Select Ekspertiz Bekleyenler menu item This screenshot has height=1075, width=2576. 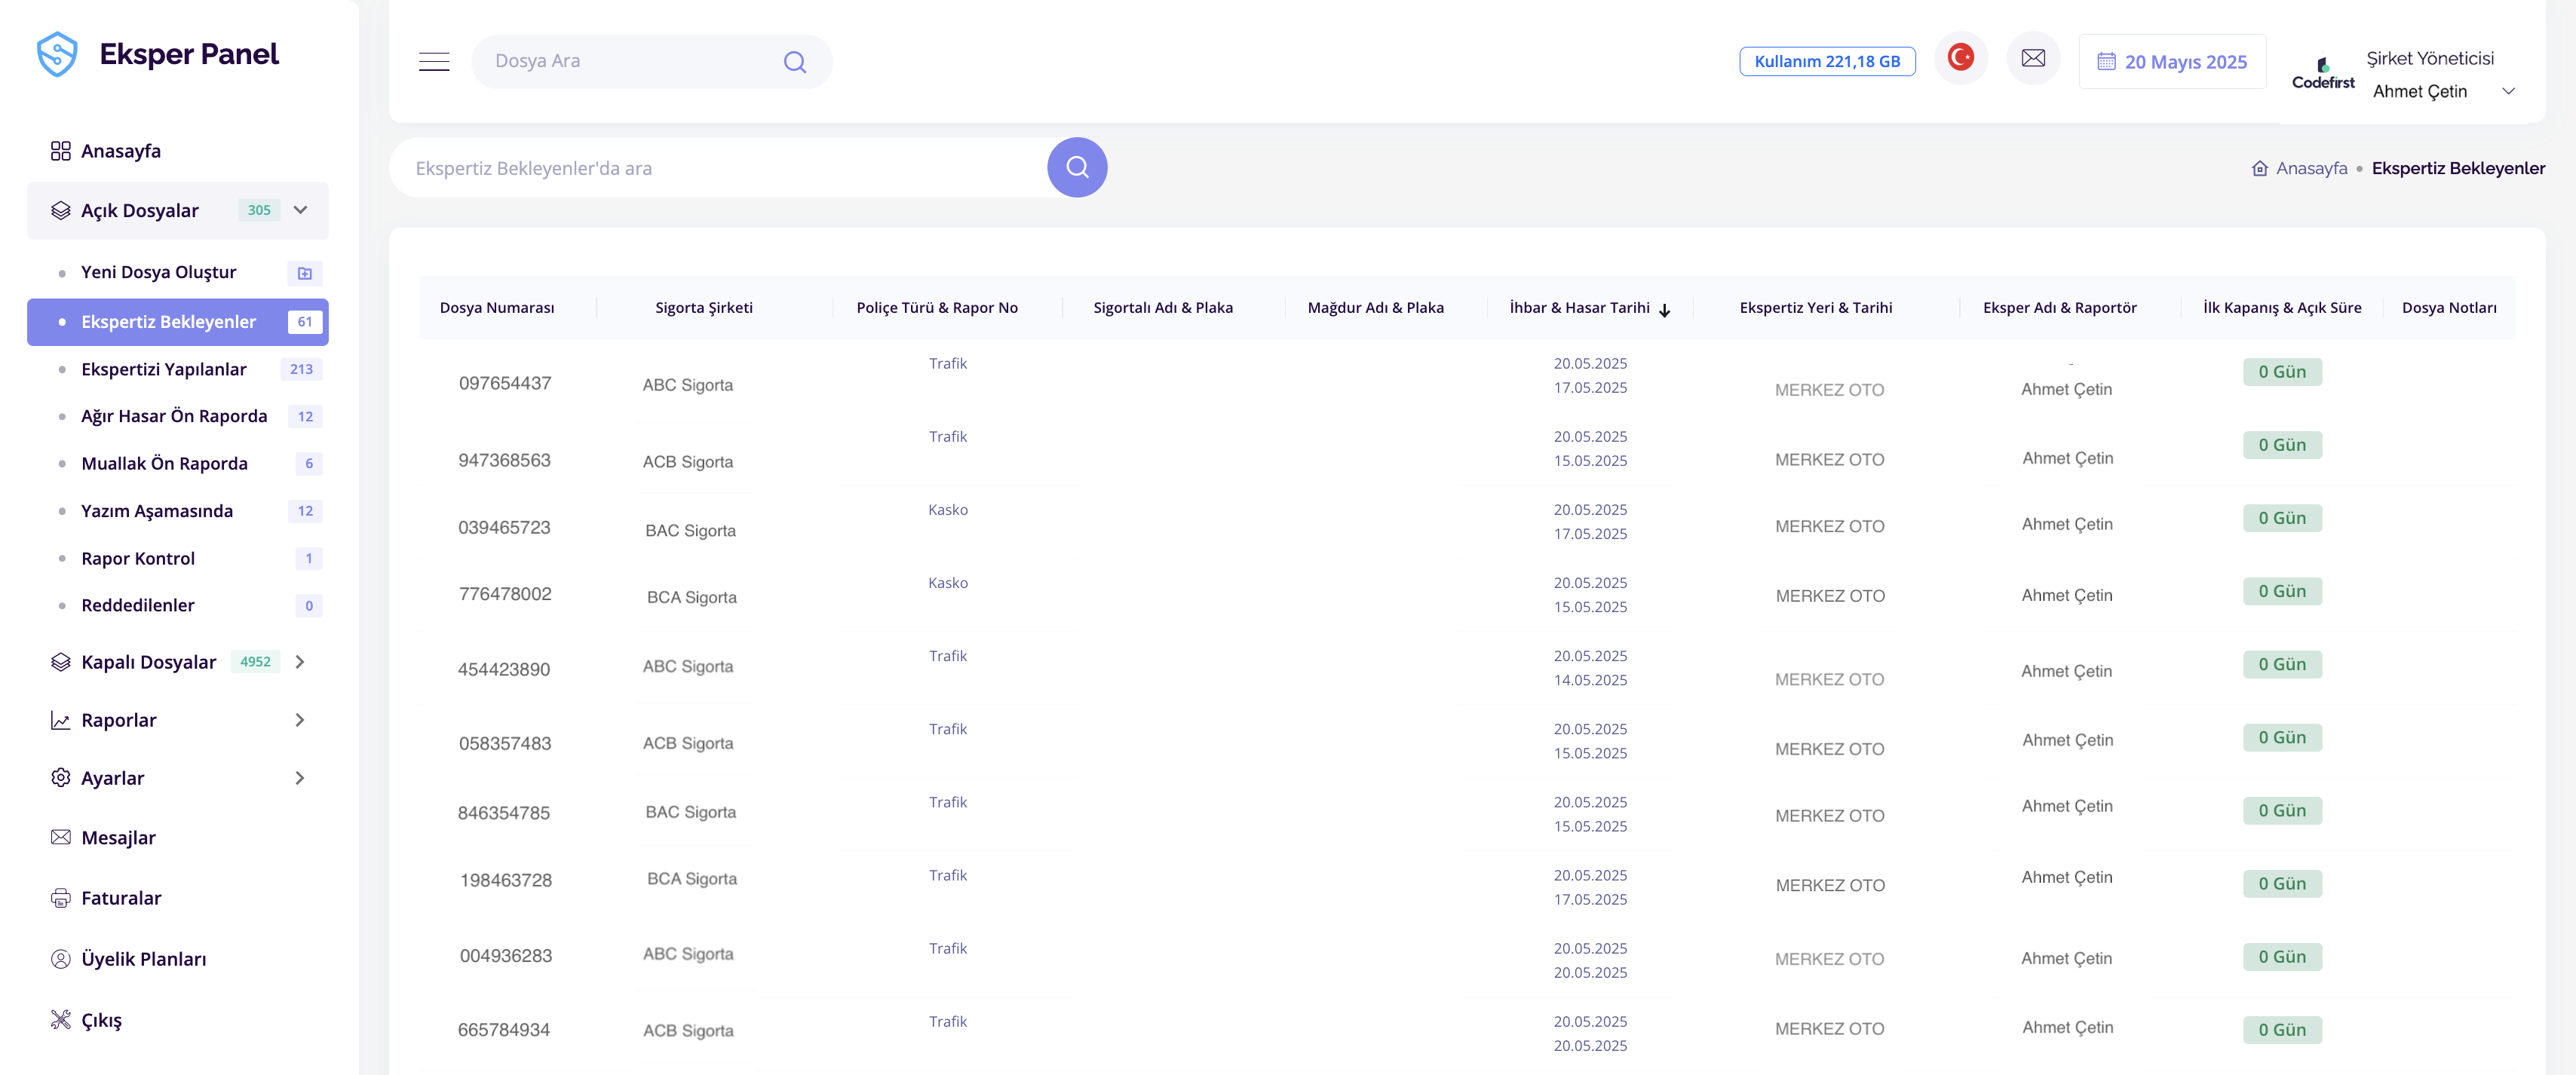(177, 322)
